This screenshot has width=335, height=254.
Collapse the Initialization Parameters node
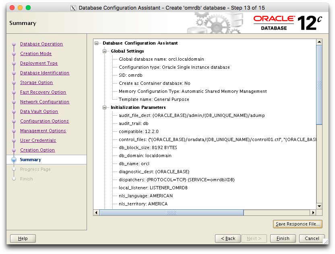pos(104,107)
